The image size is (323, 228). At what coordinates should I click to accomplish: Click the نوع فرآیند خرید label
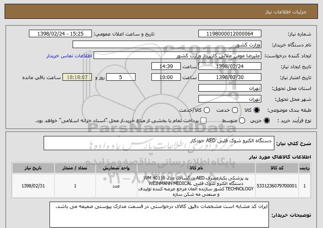294,120
